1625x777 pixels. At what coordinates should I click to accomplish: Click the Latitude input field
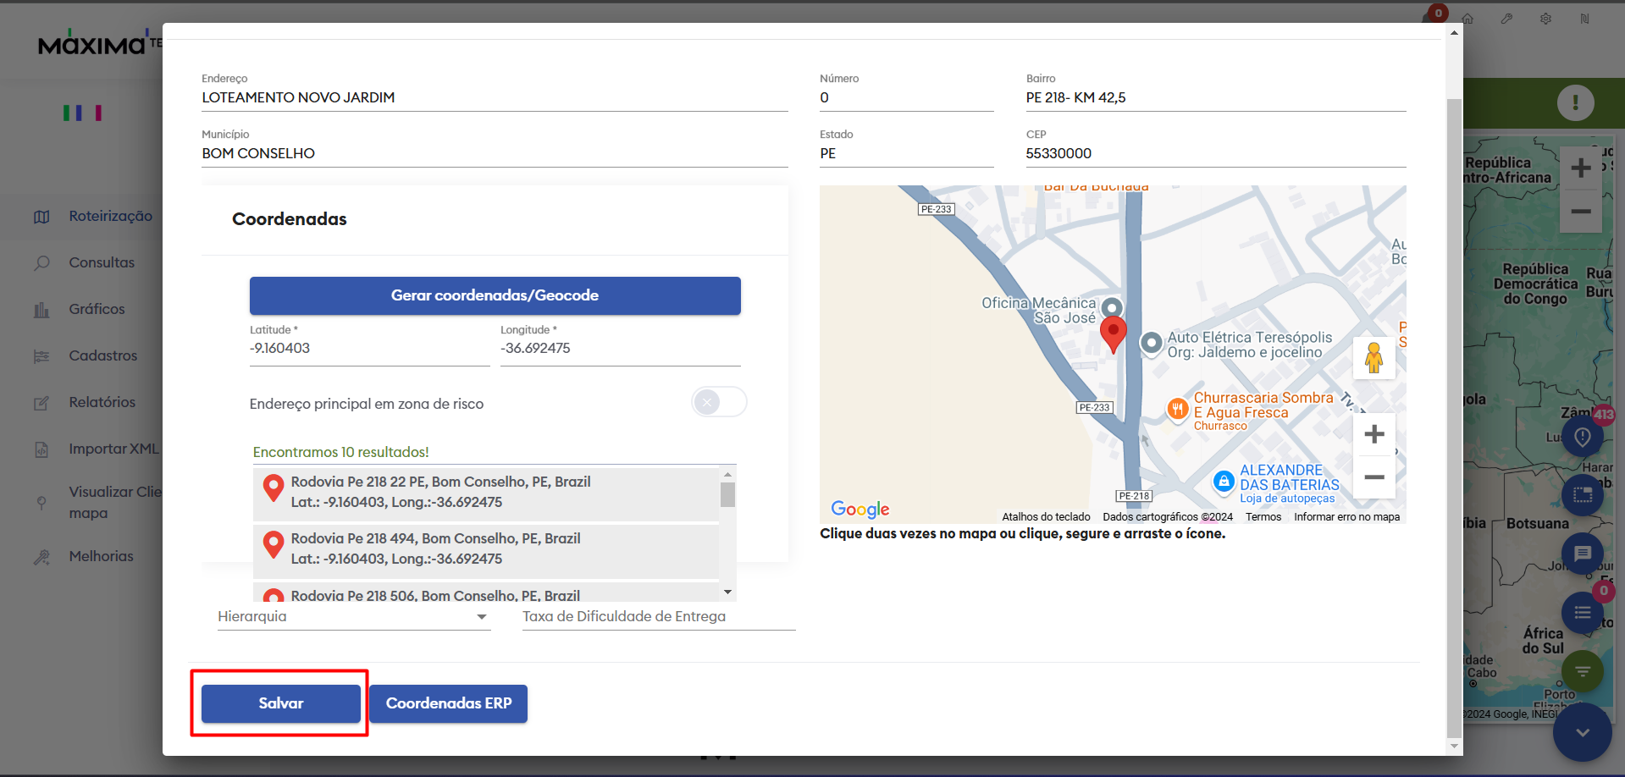coord(368,349)
